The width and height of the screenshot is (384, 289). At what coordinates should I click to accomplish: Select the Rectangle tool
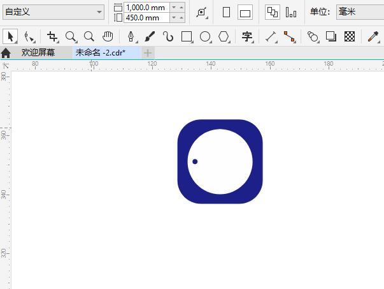(x=187, y=37)
